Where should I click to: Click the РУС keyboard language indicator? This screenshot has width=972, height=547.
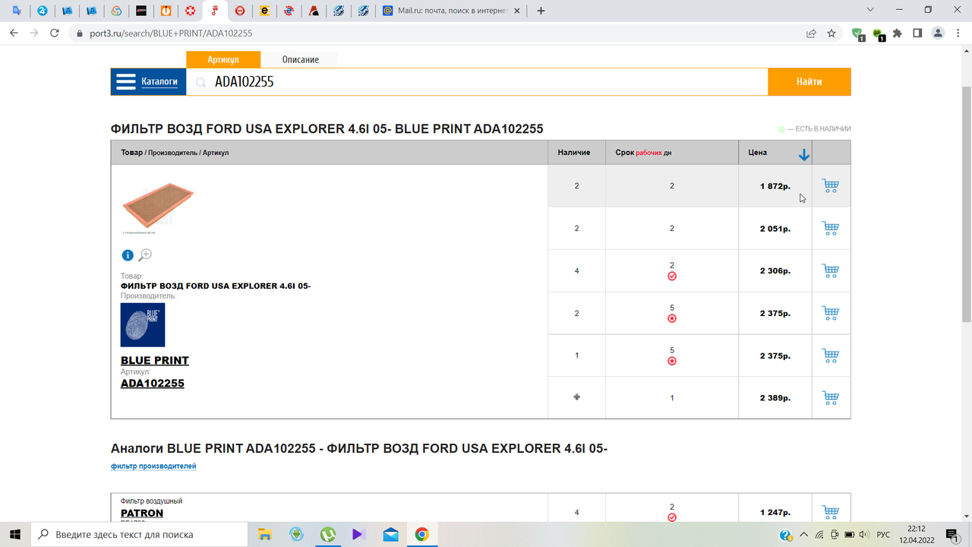click(883, 535)
